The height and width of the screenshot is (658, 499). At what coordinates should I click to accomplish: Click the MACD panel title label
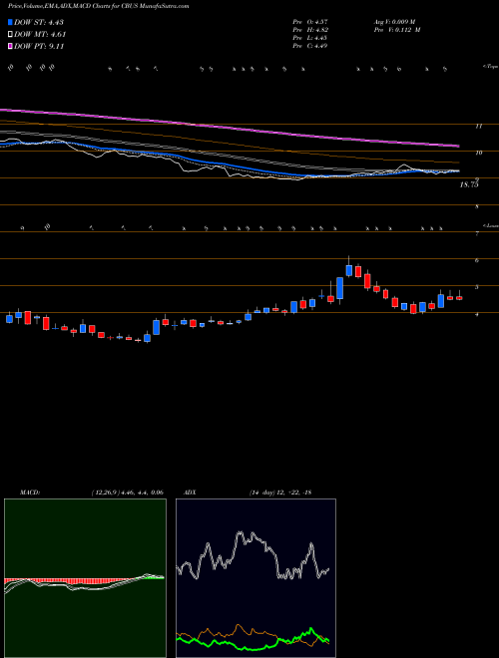[30, 493]
